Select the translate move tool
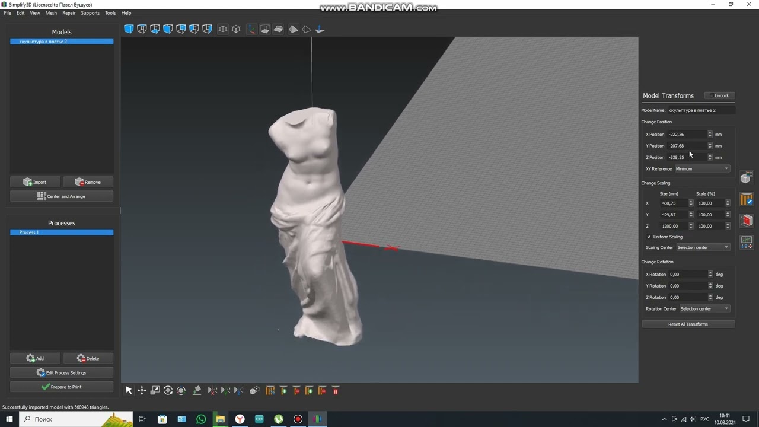Screen dimensions: 759x427 coord(142,390)
